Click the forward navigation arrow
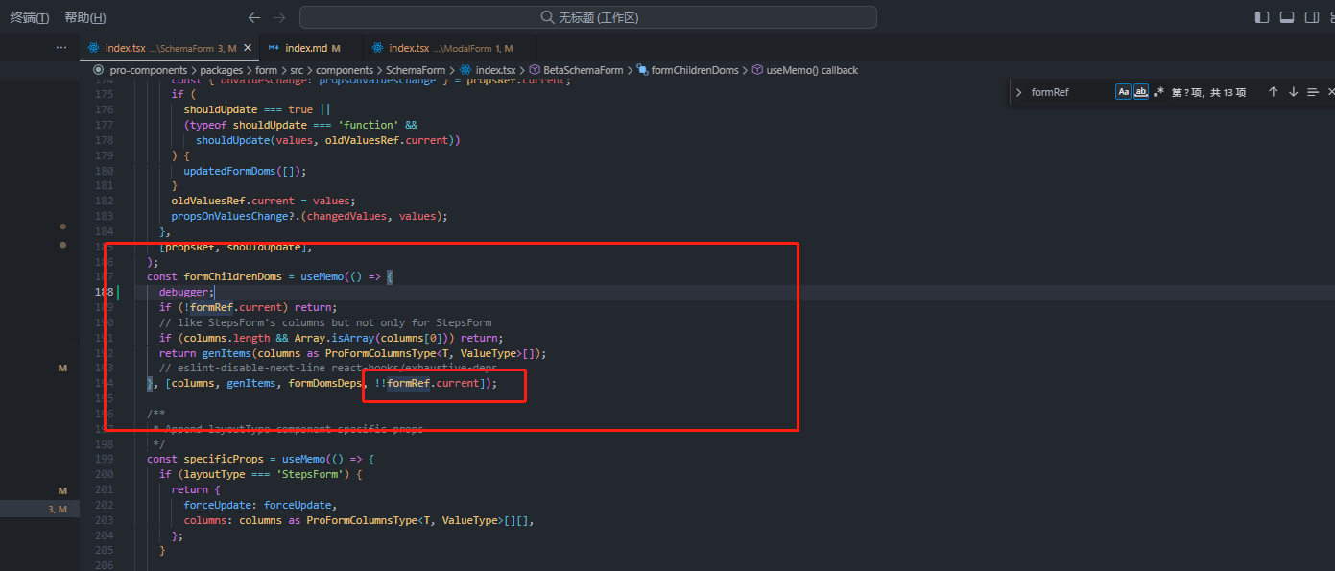Screen dimensions: 1335x571 [278, 16]
